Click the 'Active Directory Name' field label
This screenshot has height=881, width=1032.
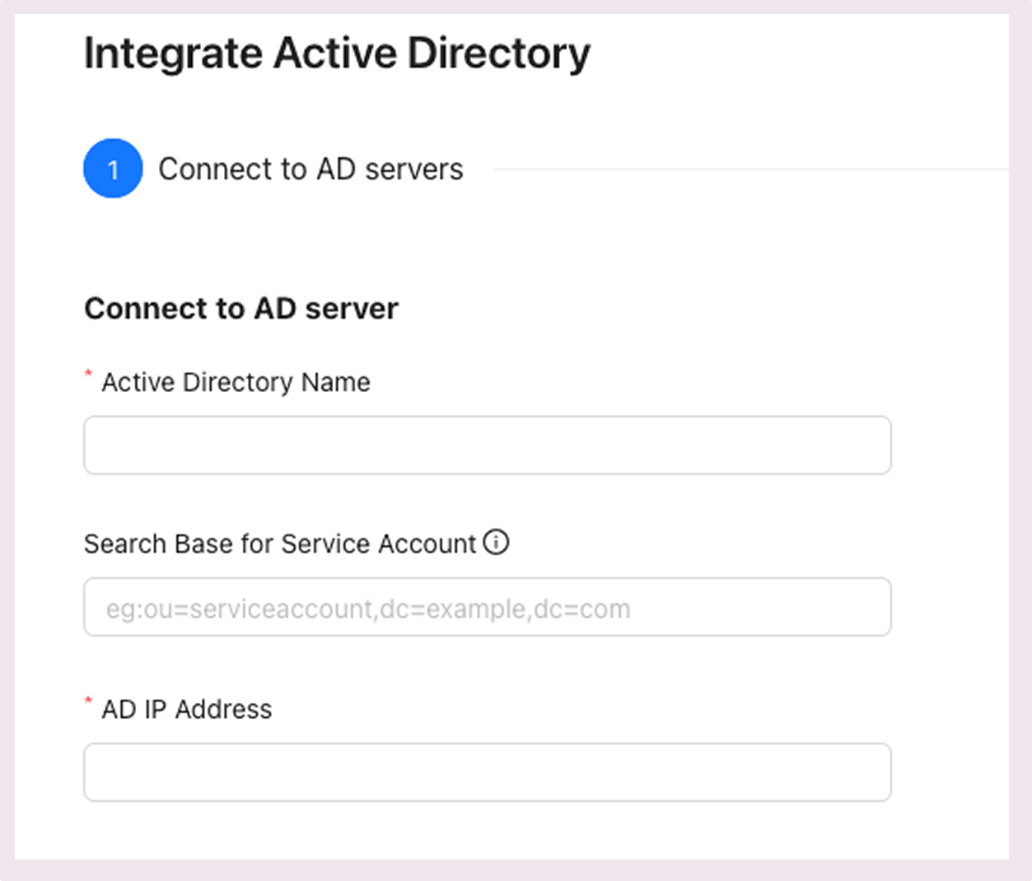click(x=236, y=382)
